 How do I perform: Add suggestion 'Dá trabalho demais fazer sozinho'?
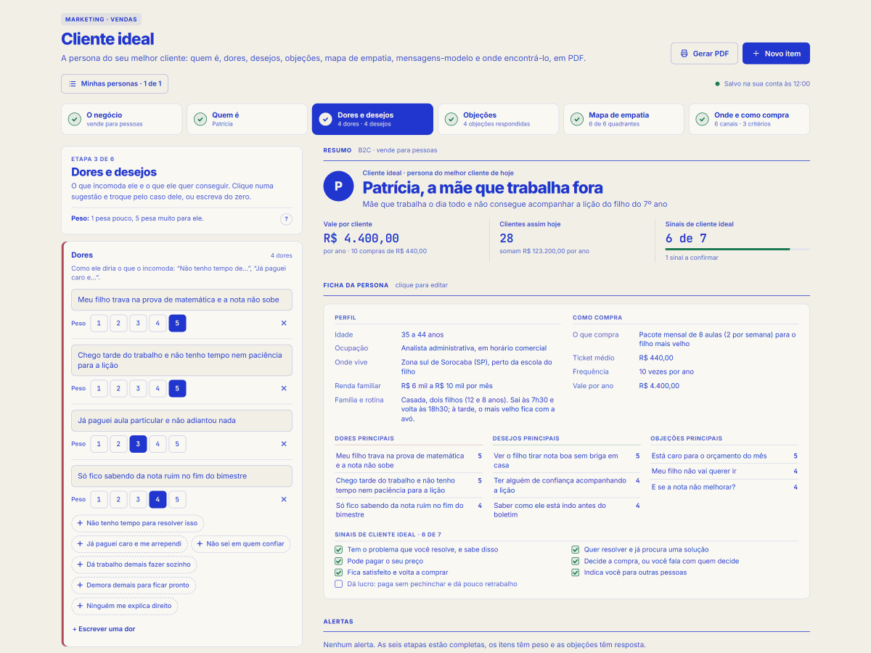(134, 564)
